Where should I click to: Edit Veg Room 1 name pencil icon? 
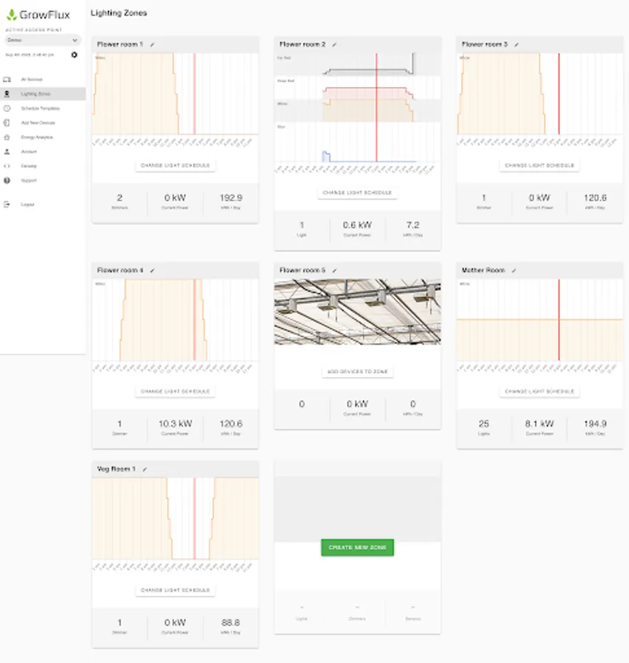pyautogui.click(x=144, y=469)
